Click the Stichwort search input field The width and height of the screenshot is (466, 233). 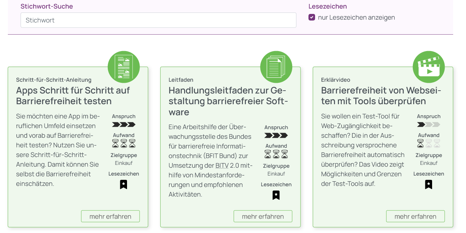coord(158,20)
